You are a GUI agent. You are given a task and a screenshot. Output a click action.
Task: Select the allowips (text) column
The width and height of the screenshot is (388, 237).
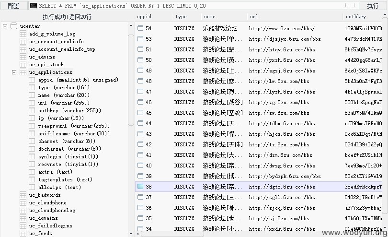pyautogui.click(x=59, y=188)
